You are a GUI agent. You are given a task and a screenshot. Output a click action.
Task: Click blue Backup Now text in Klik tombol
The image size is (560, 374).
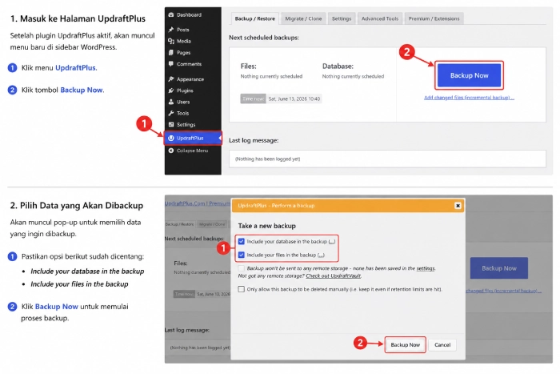82,90
